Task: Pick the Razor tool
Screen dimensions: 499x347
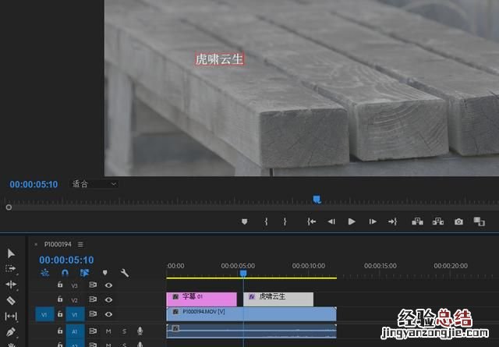Action: click(x=11, y=300)
